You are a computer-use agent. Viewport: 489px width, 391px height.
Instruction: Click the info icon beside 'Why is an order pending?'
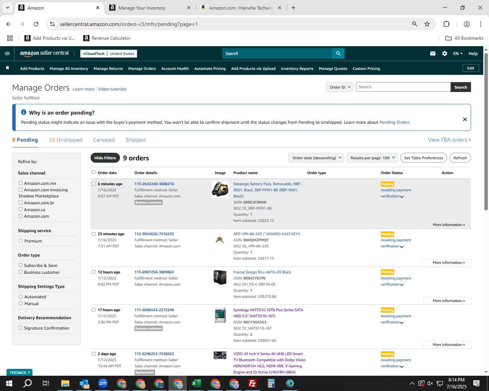pos(24,112)
